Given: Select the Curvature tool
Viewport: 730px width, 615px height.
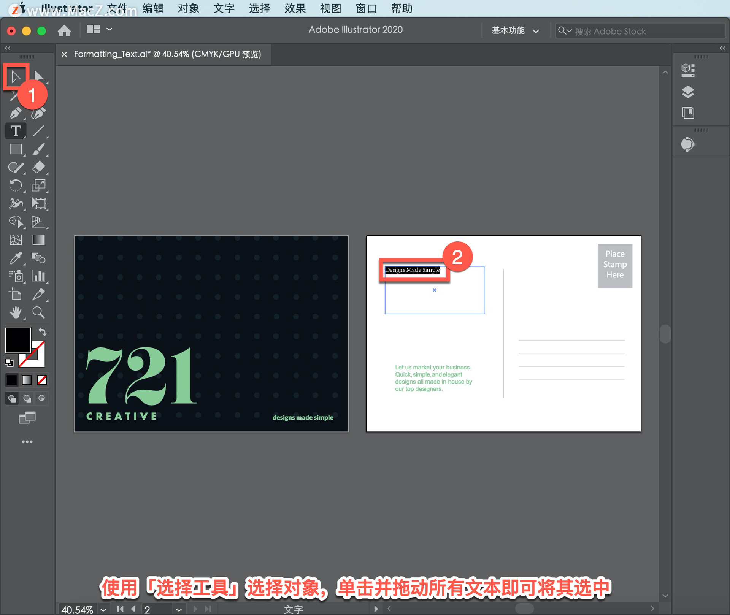Looking at the screenshot, I should (x=38, y=113).
